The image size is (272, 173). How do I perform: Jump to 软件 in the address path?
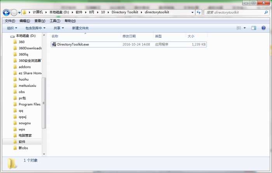pyautogui.click(x=79, y=12)
